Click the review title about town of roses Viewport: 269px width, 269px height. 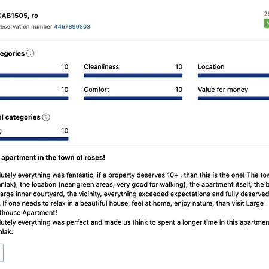[53, 157]
